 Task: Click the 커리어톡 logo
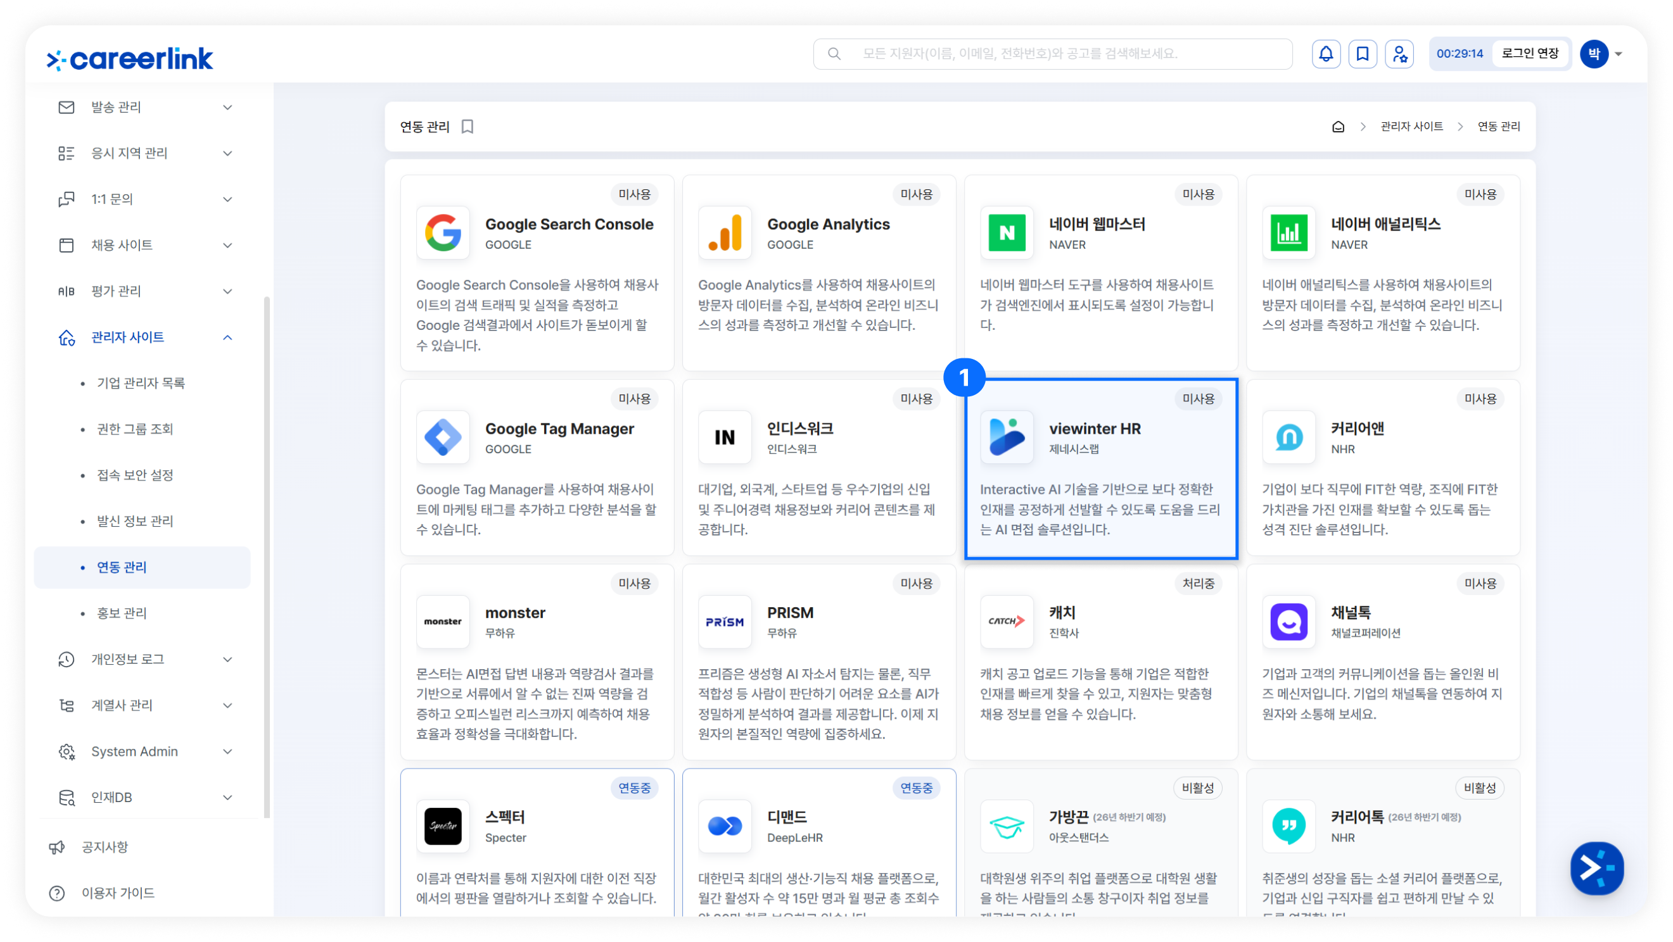pos(1288,826)
